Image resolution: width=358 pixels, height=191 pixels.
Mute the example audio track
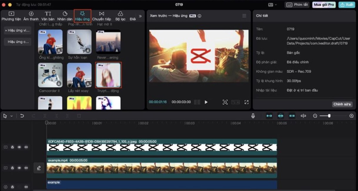pyautogui.click(x=26, y=187)
